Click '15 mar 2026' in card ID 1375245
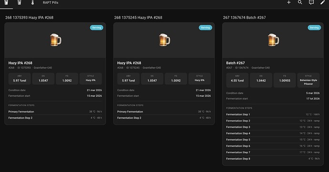 203,96
